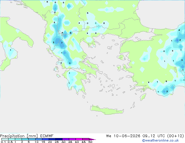The height and width of the screenshot is (143, 185).
Task: Click the date 'We 10-06-2026'
Action: [123, 136]
